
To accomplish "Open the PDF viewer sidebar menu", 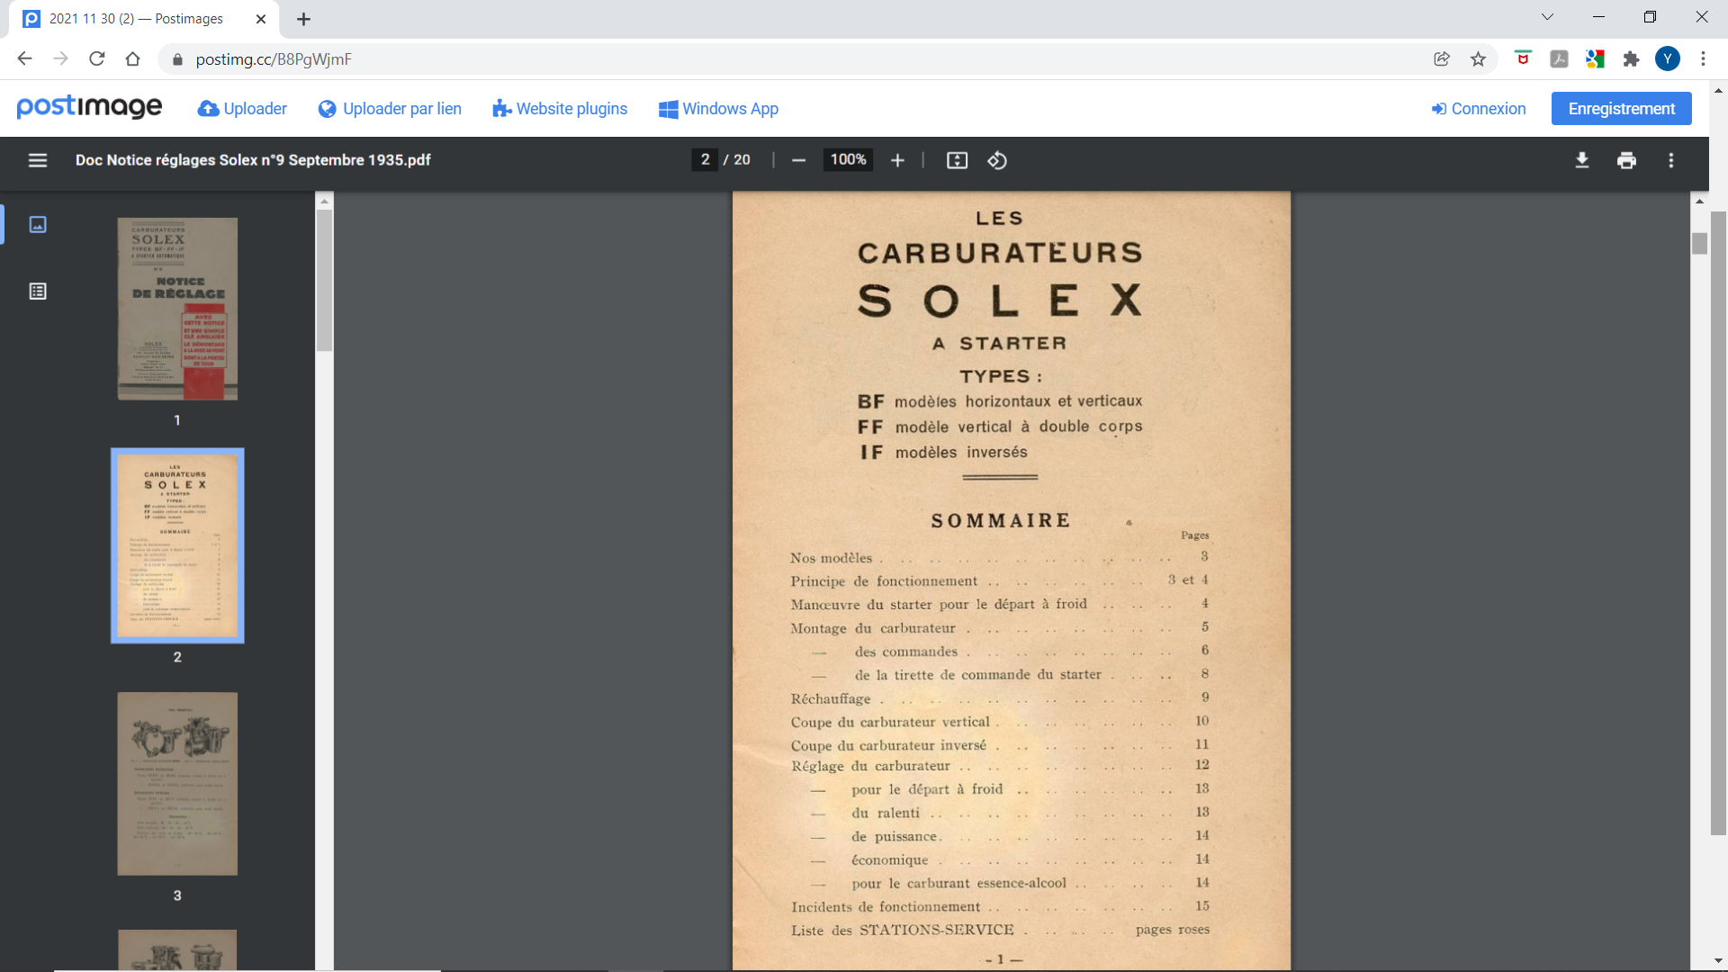I will 37,160.
